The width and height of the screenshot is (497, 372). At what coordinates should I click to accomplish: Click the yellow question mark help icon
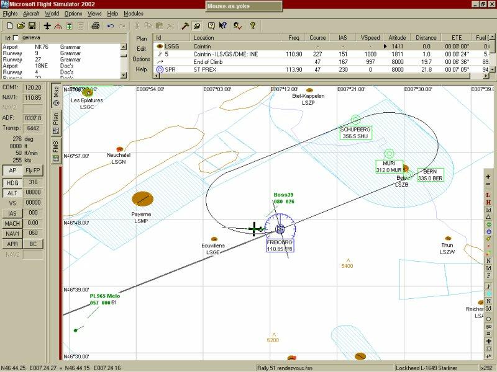(x=252, y=26)
